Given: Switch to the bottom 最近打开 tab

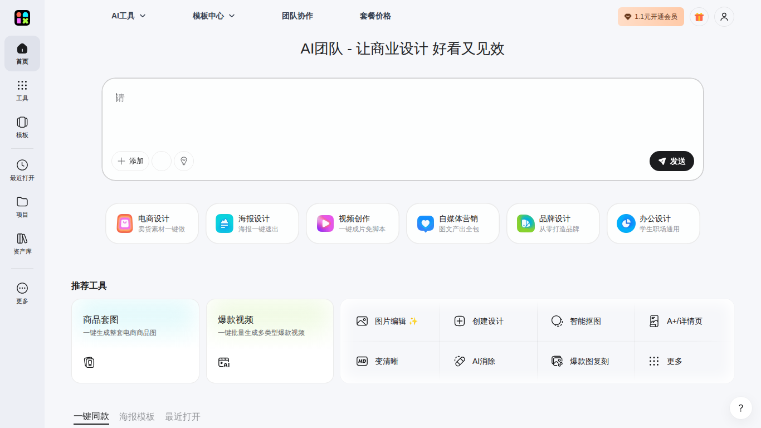Looking at the screenshot, I should (x=183, y=416).
